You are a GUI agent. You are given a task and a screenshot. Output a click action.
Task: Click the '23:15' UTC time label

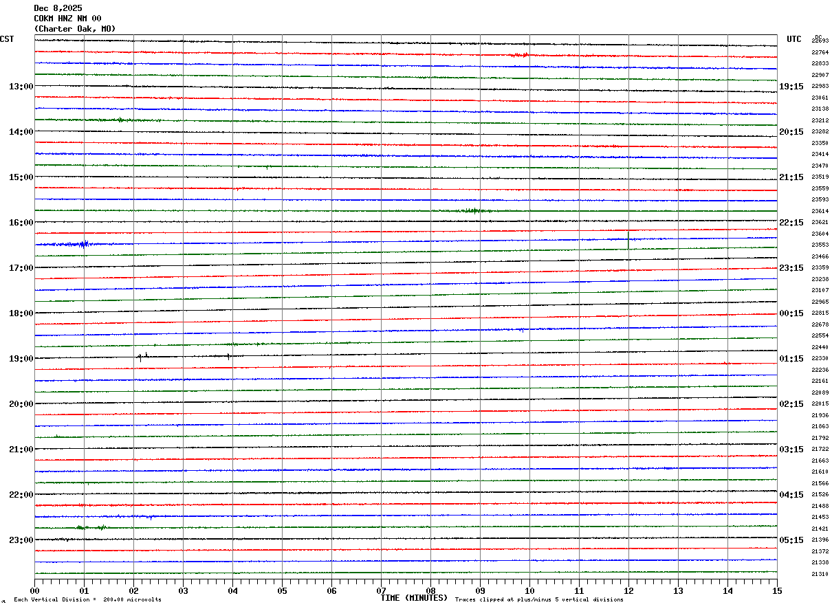[791, 268]
